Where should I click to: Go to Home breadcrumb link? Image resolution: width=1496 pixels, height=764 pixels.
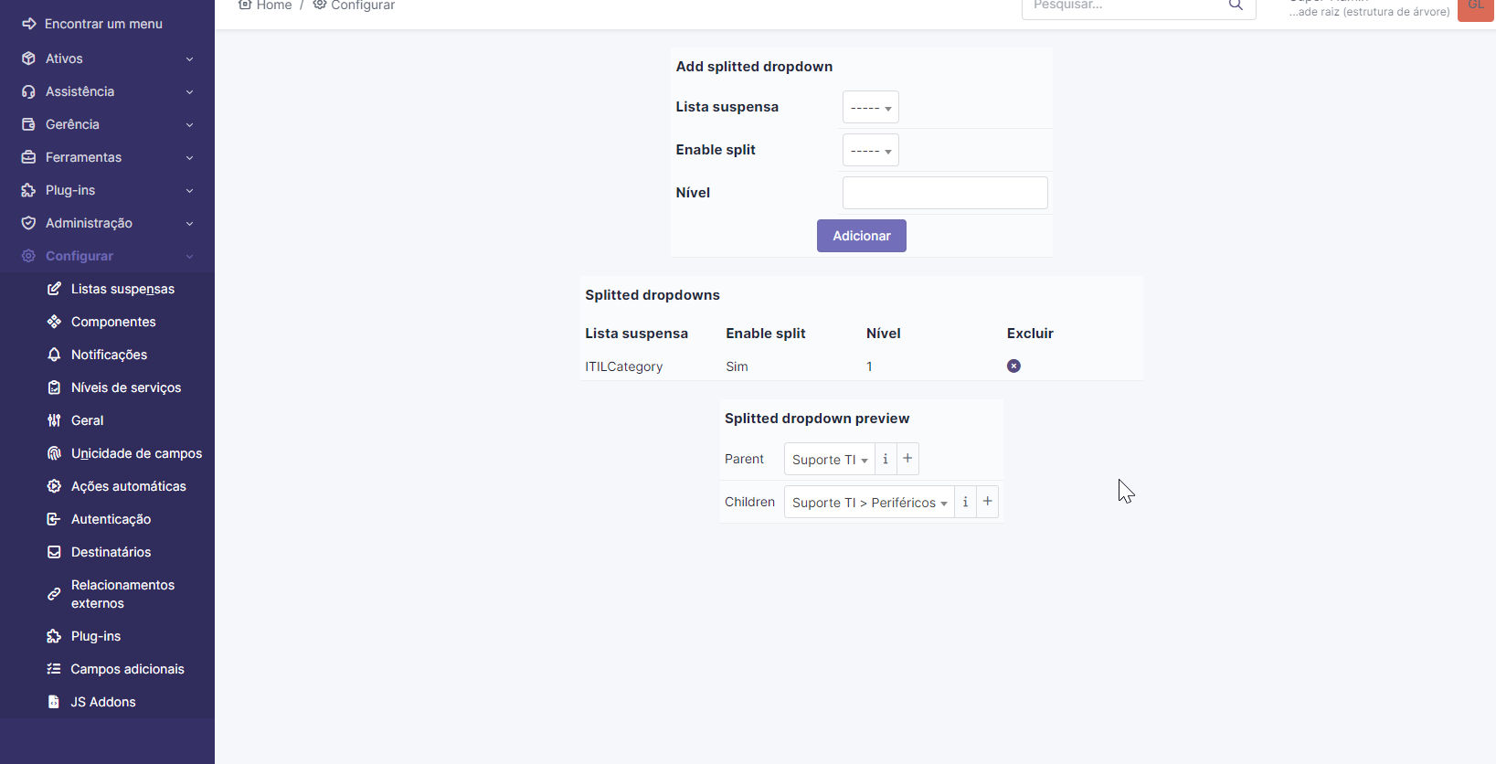pos(265,5)
